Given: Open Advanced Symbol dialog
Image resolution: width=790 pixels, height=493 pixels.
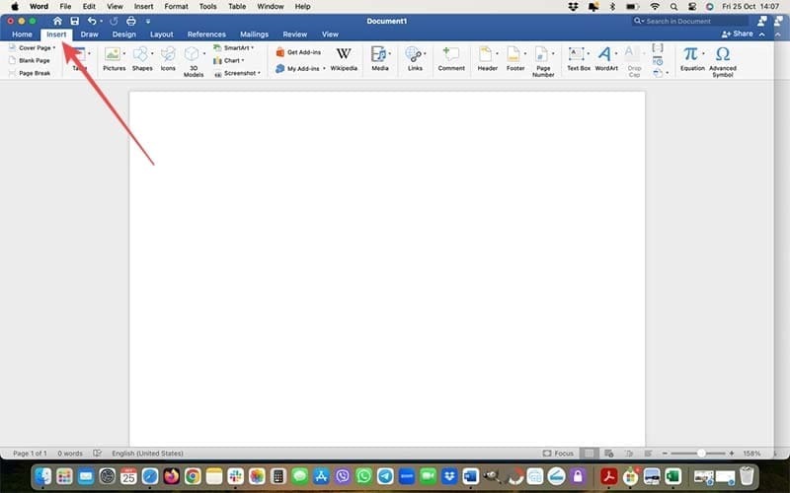Looking at the screenshot, I should point(723,62).
